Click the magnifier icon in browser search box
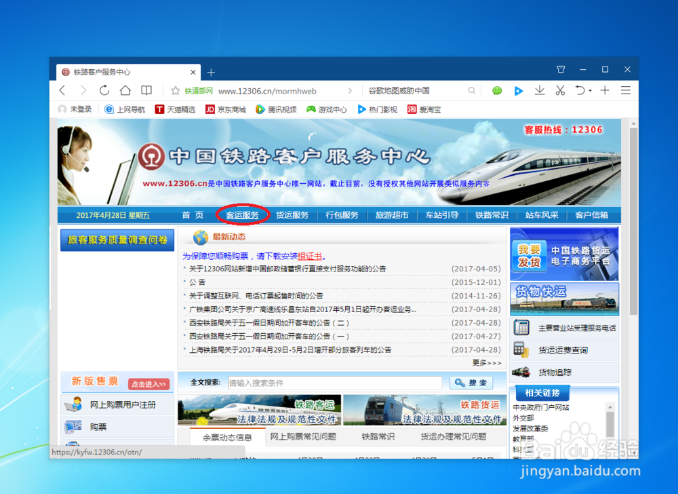678x494 pixels. 472,90
